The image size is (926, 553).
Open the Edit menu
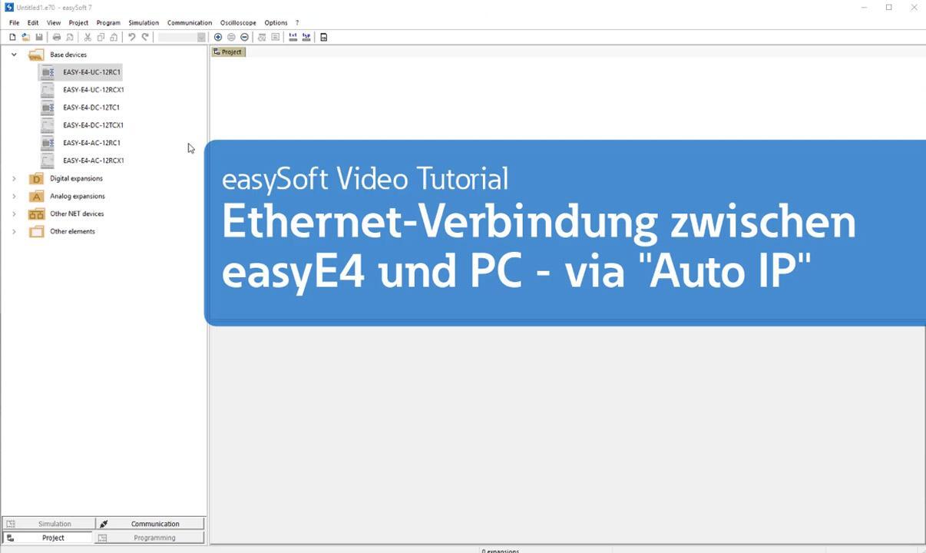[x=33, y=23]
